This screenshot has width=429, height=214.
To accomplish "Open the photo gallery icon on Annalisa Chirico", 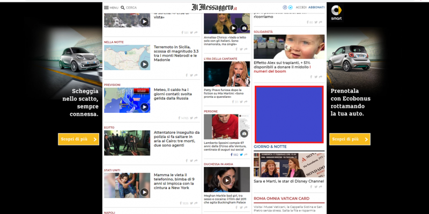I will click(244, 28).
